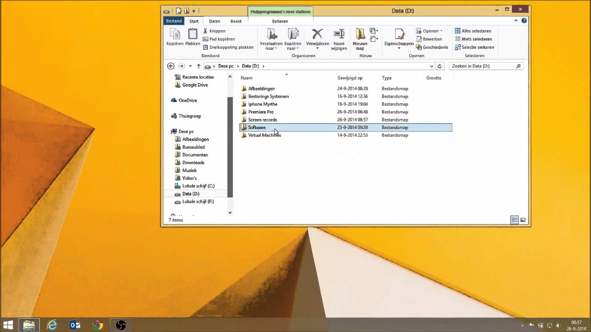The width and height of the screenshot is (591, 332).
Task: Open the Bestand menu tab
Action: [x=174, y=21]
